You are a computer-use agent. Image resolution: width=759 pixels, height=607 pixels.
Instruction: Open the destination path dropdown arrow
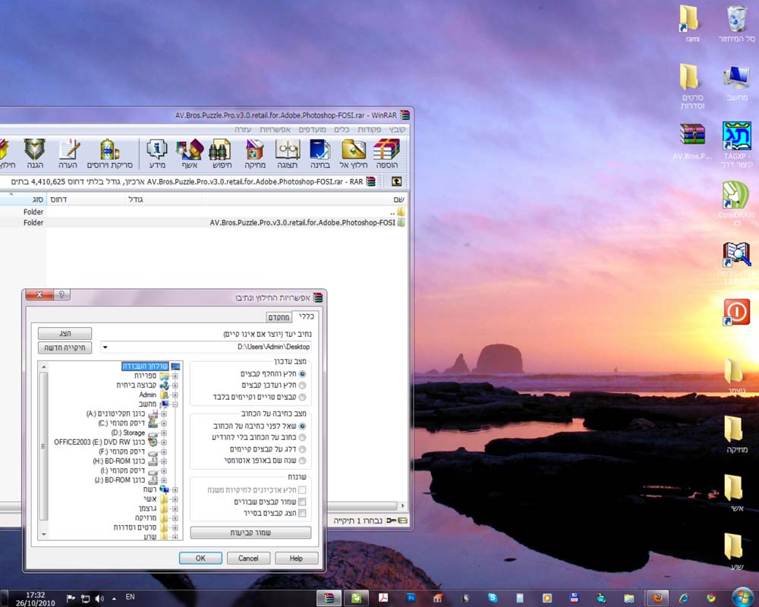click(105, 347)
